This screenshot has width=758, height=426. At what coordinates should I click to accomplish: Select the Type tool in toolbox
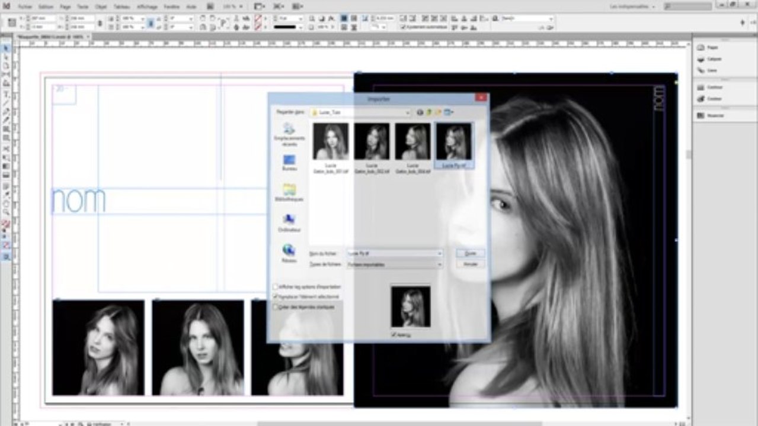(x=7, y=94)
